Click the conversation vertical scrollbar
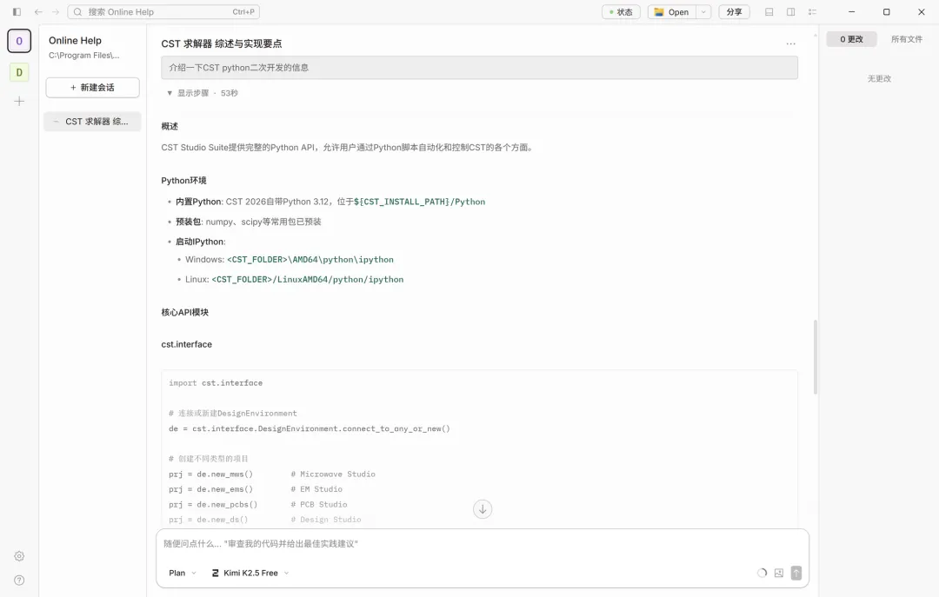The width and height of the screenshot is (939, 597). click(815, 357)
